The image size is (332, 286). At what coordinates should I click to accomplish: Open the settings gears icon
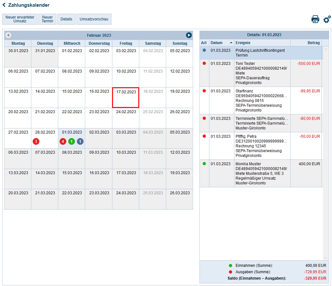tap(327, 19)
